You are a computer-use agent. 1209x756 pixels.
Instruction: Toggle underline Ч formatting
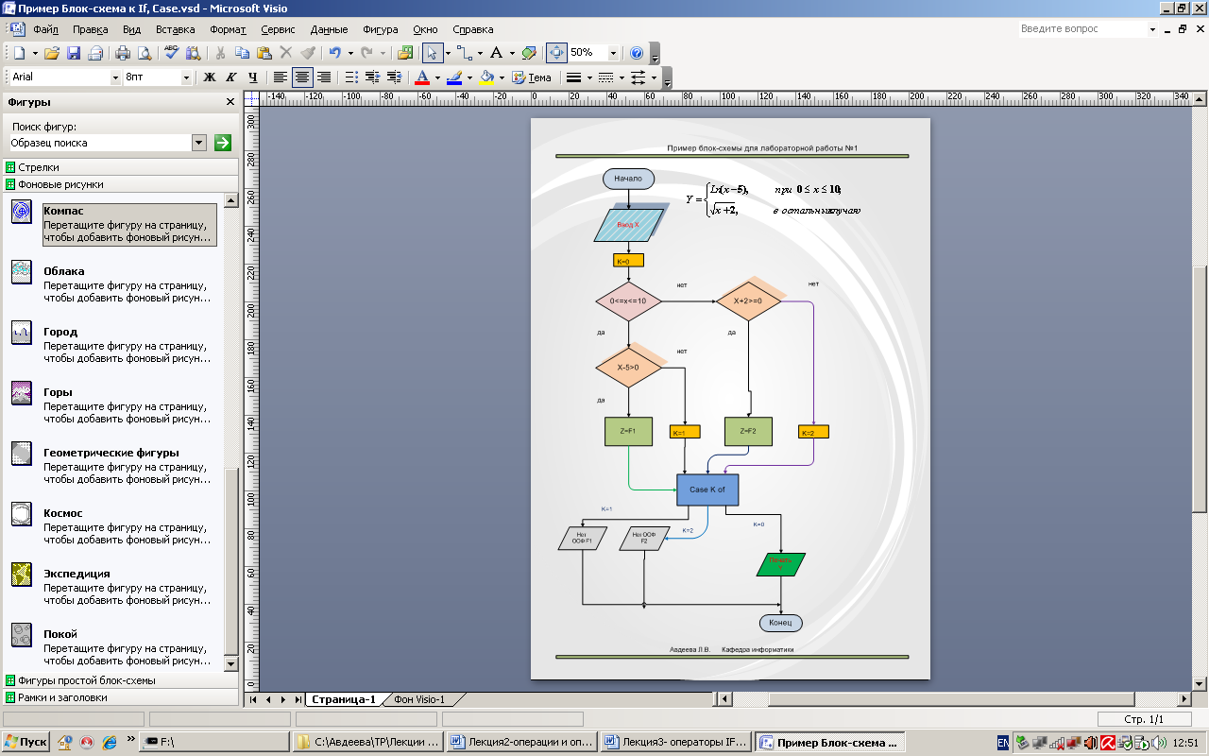(x=253, y=77)
